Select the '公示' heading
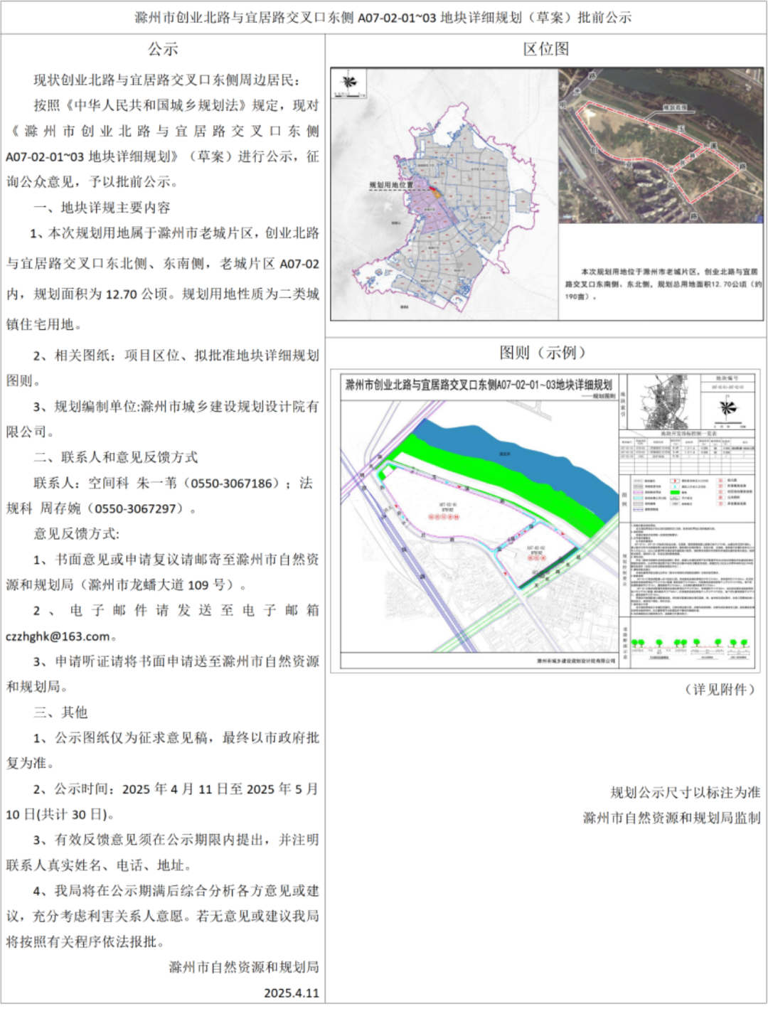This screenshot has width=768, height=1009. 162,49
